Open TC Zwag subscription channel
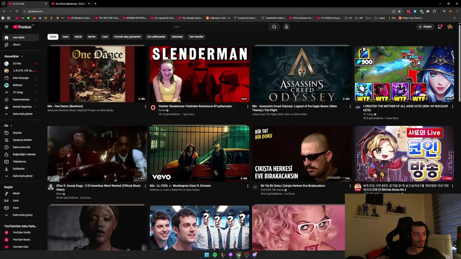 pyautogui.click(x=20, y=92)
